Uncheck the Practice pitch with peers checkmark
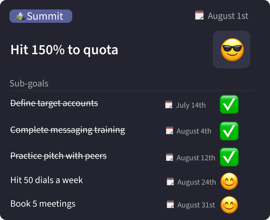The image size is (270, 220). (x=229, y=157)
